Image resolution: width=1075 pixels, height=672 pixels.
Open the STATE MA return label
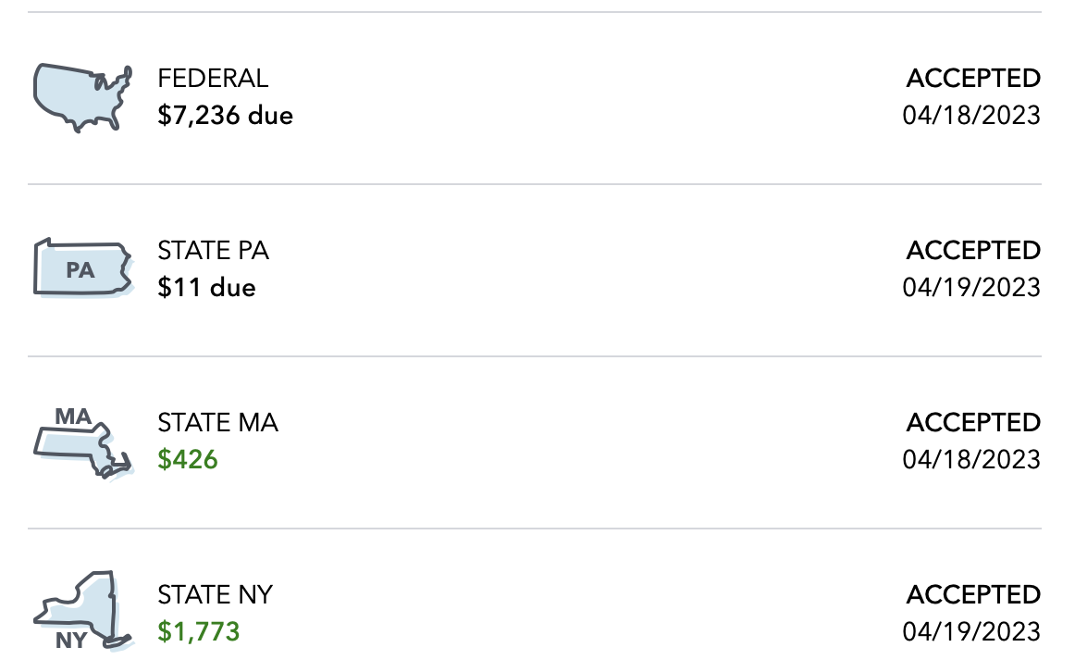point(217,422)
